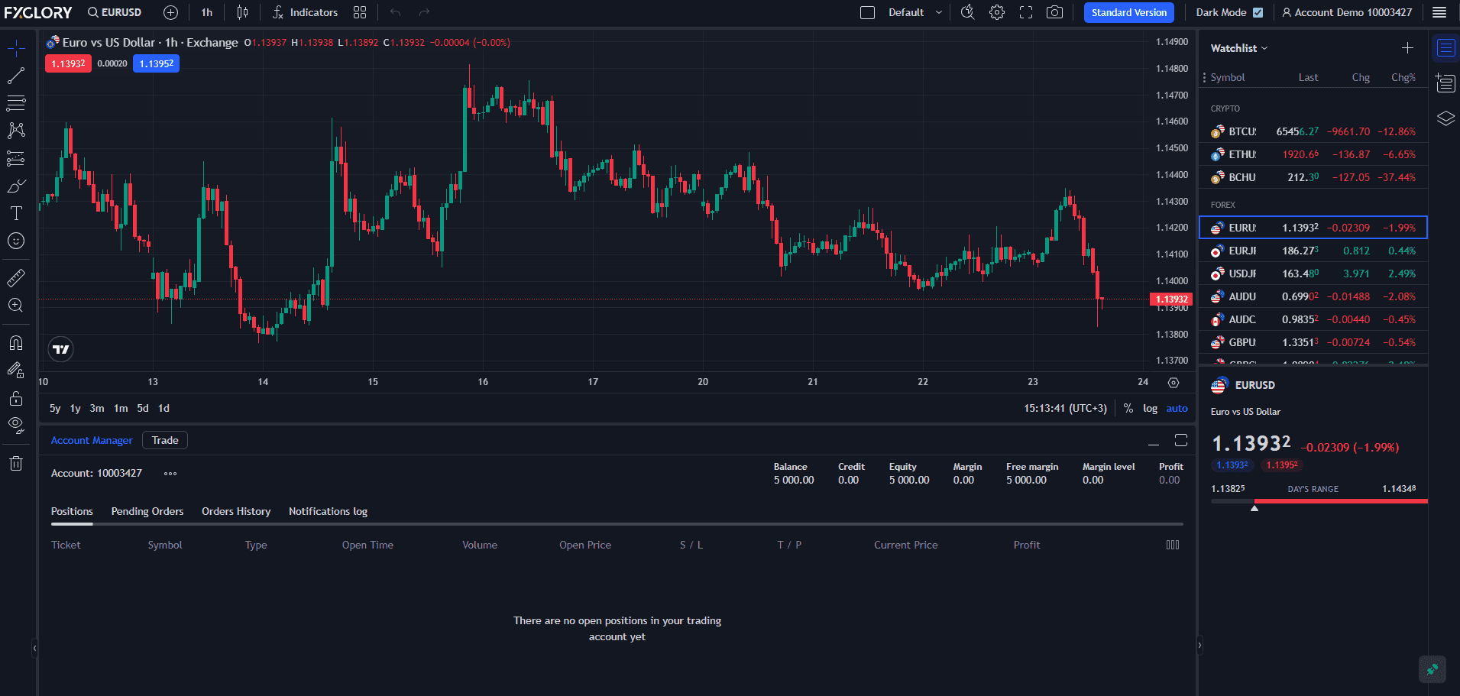The width and height of the screenshot is (1460, 696).
Task: Switch to the Account Manager tab
Action: pyautogui.click(x=92, y=441)
